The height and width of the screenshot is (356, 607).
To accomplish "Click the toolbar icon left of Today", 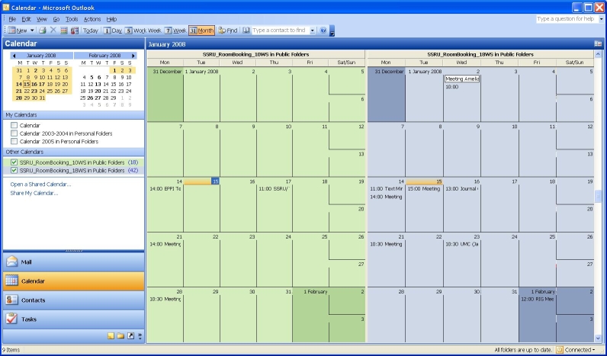I will (75, 30).
